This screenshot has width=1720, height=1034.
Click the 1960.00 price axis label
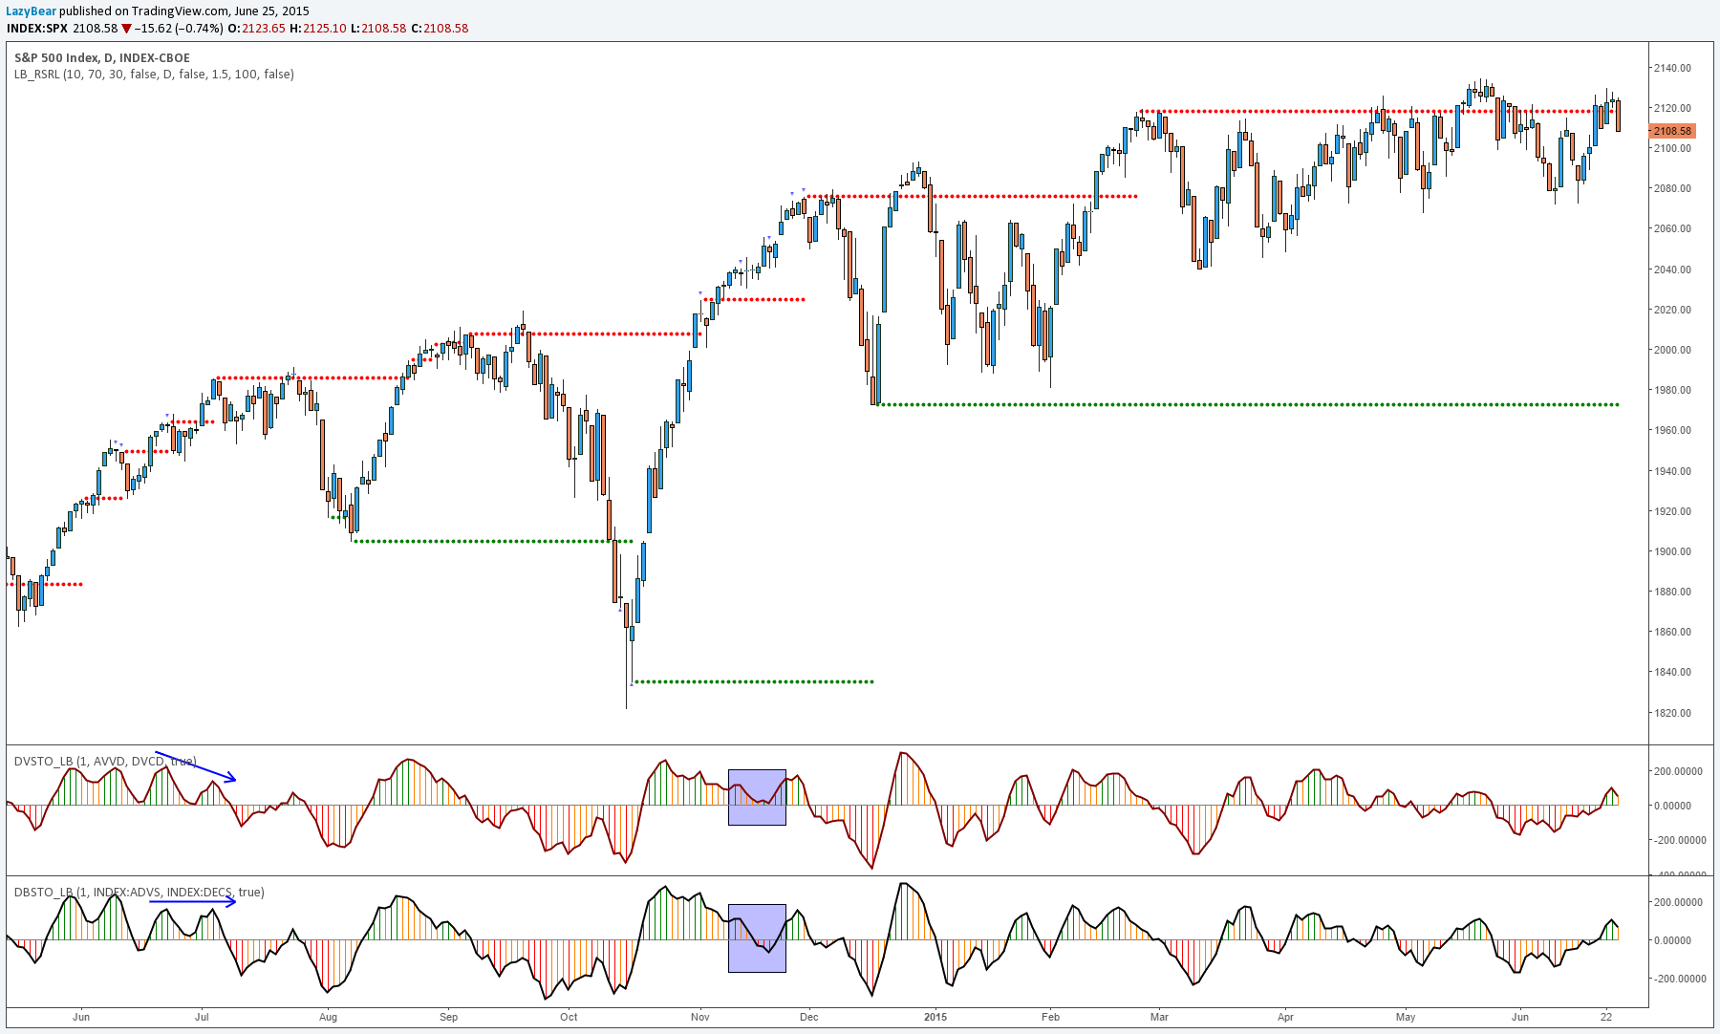coord(1672,430)
